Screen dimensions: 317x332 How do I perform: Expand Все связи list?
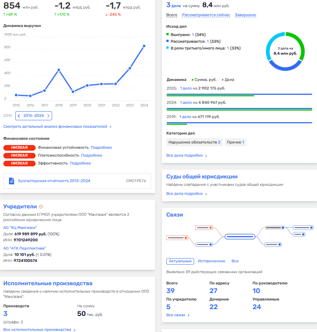point(178,315)
